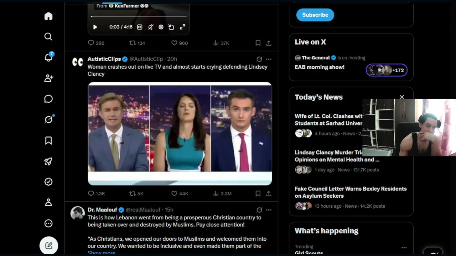Open Notifications bell with 7 badge
The height and width of the screenshot is (256, 456).
48,57
